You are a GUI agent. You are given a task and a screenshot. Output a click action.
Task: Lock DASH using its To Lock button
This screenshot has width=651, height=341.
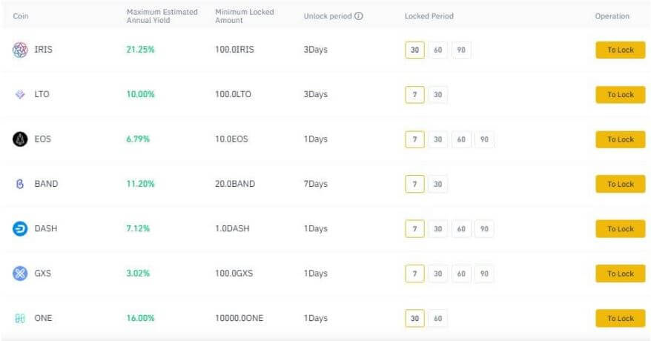point(620,229)
